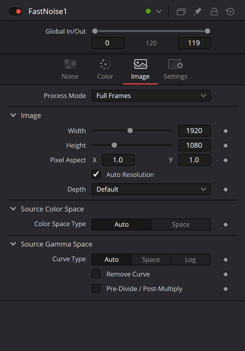Open the Process Mode dropdown
Image resolution: width=245 pixels, height=351 pixels.
[151, 96]
